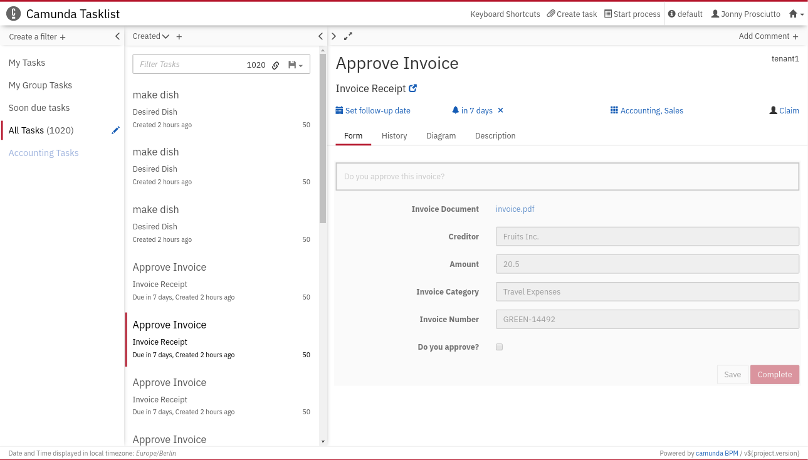Switch to the History tab
This screenshot has width=808, height=460.
(394, 135)
